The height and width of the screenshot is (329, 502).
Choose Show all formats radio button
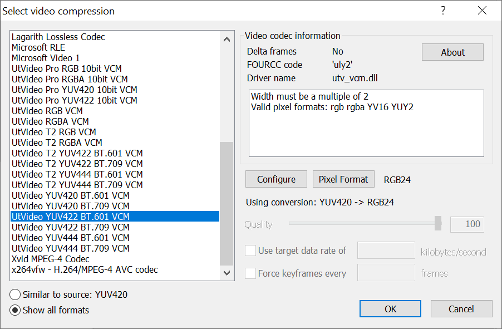coord(15,310)
